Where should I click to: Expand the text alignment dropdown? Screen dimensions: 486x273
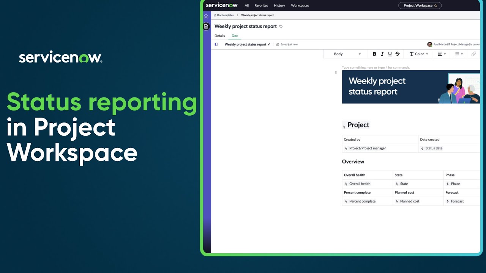[x=441, y=53]
